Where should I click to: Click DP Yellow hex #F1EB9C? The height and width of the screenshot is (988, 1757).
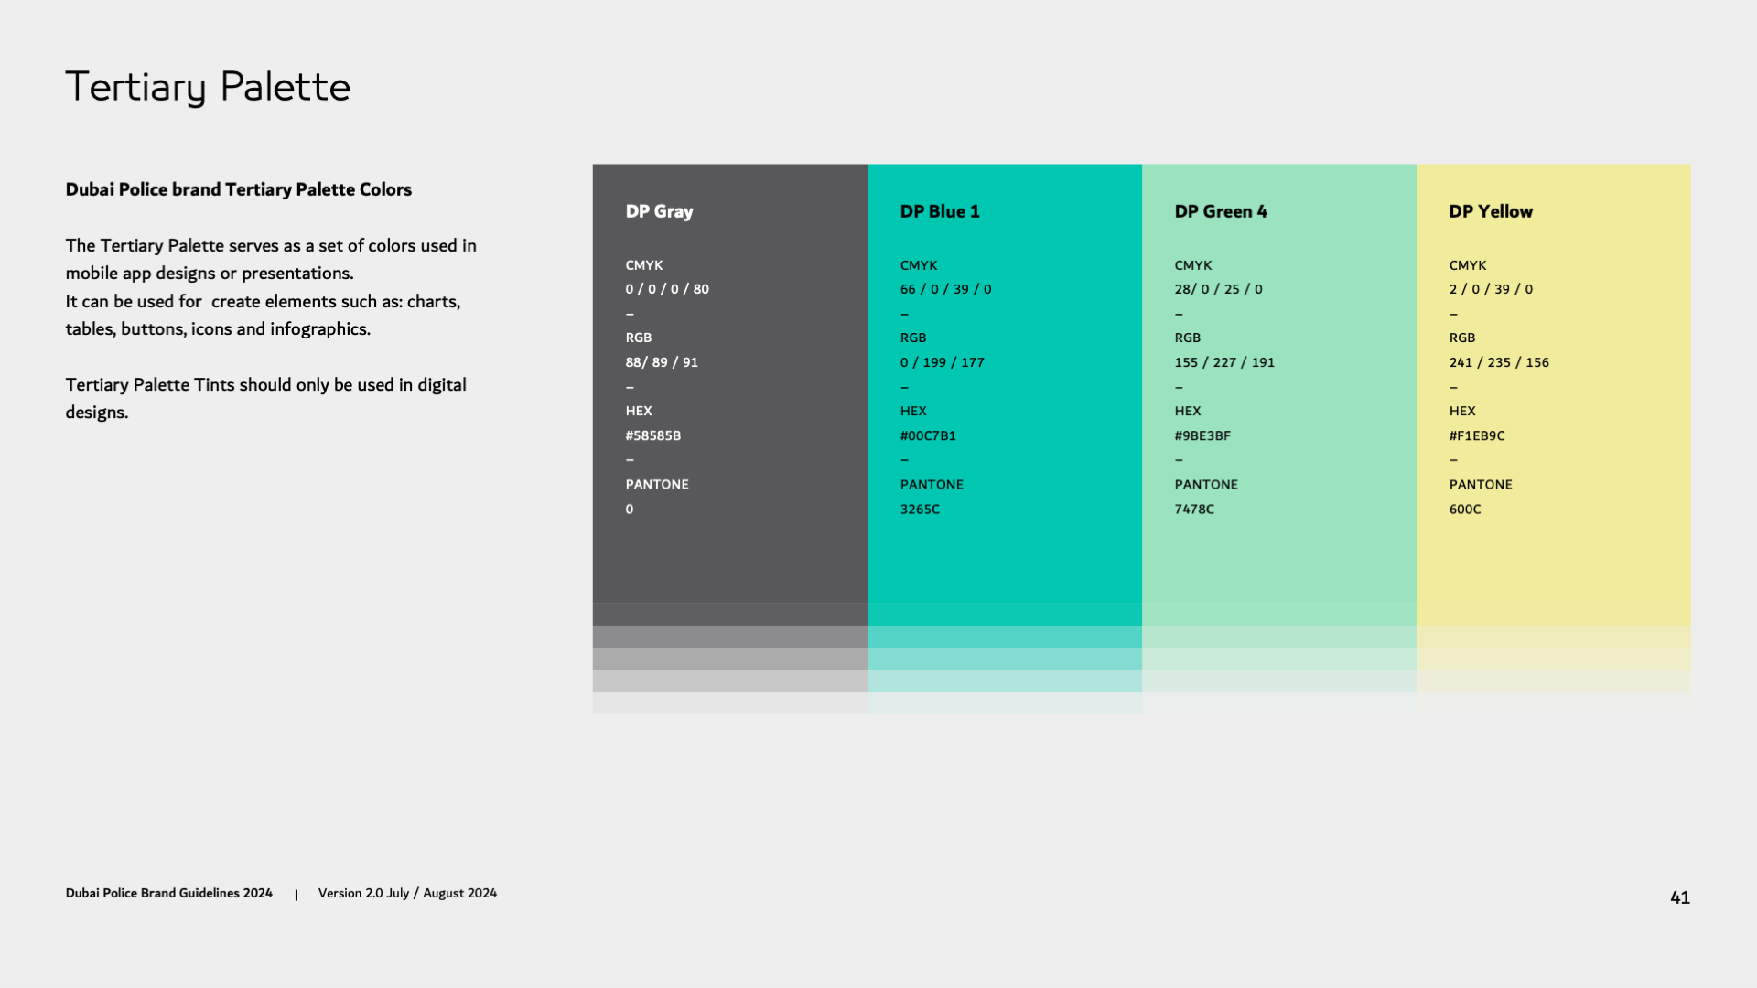pyautogui.click(x=1477, y=435)
